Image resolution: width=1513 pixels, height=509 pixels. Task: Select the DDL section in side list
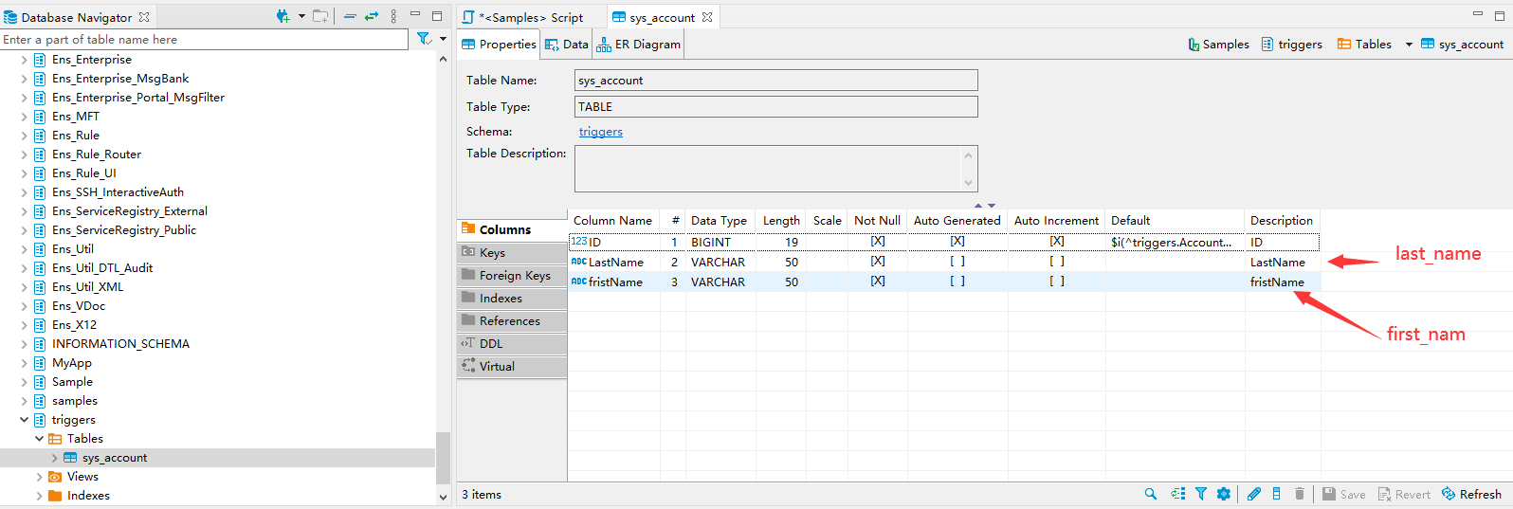(x=491, y=344)
